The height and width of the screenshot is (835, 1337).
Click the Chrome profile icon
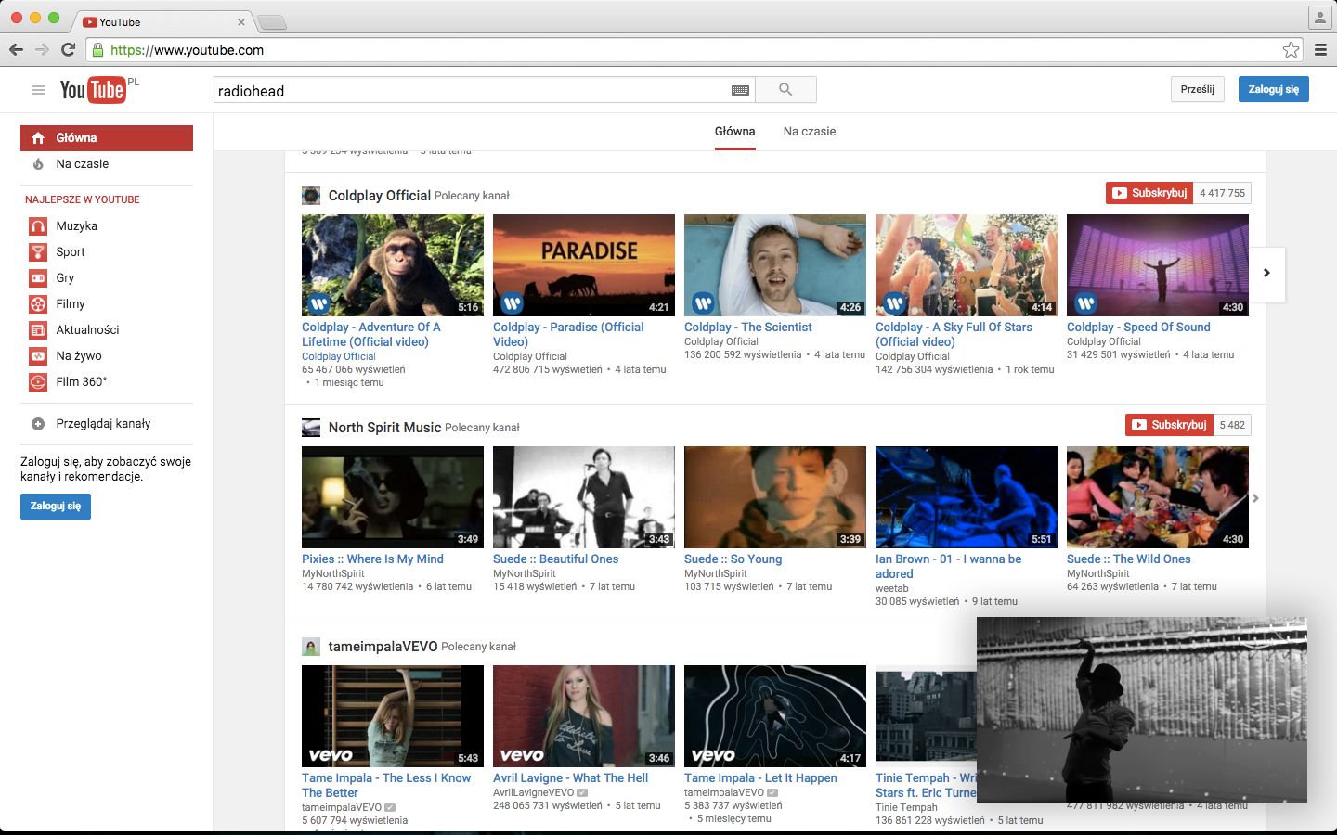[x=1320, y=18]
